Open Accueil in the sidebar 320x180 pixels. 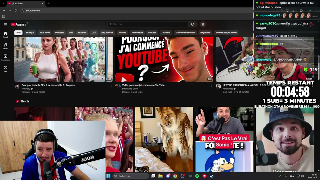pyautogui.click(x=5, y=34)
